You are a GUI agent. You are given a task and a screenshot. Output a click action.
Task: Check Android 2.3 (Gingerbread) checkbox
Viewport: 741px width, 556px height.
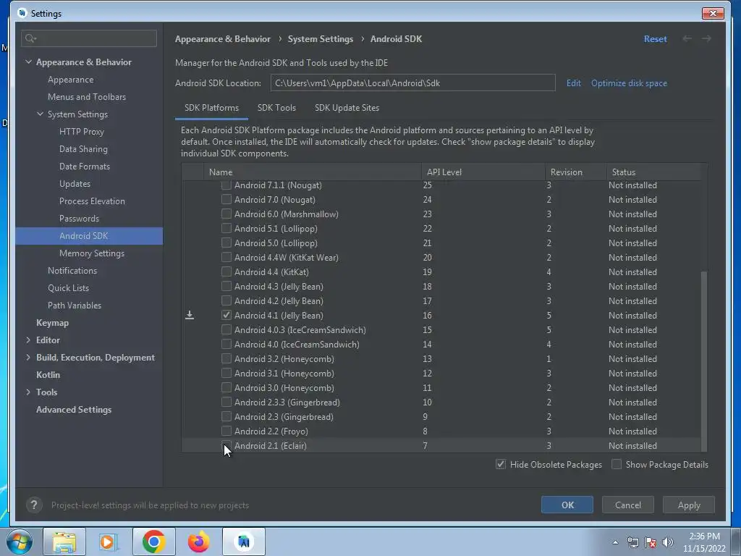point(226,416)
